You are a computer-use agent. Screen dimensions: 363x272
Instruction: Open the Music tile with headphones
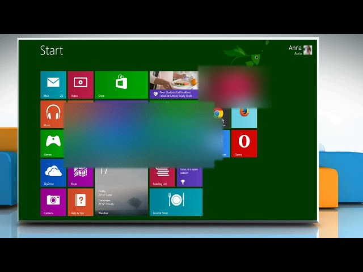click(52, 114)
